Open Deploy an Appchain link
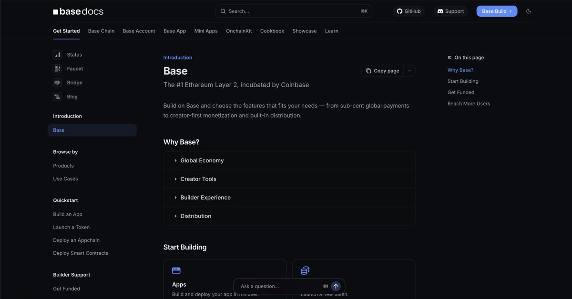 click(76, 240)
